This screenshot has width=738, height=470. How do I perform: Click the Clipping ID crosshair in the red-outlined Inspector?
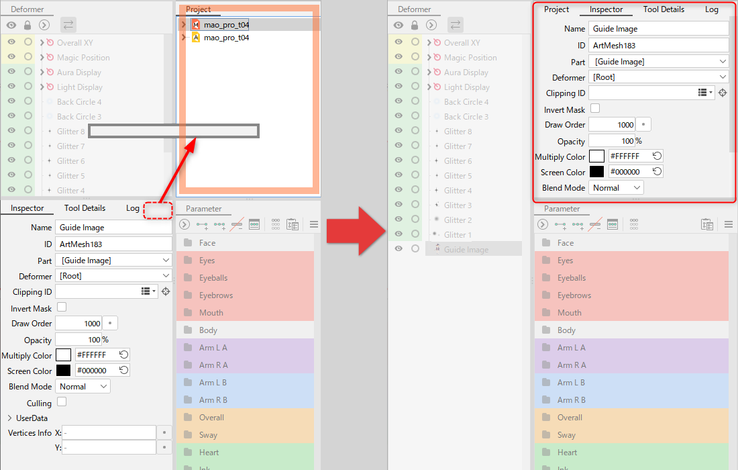click(723, 93)
